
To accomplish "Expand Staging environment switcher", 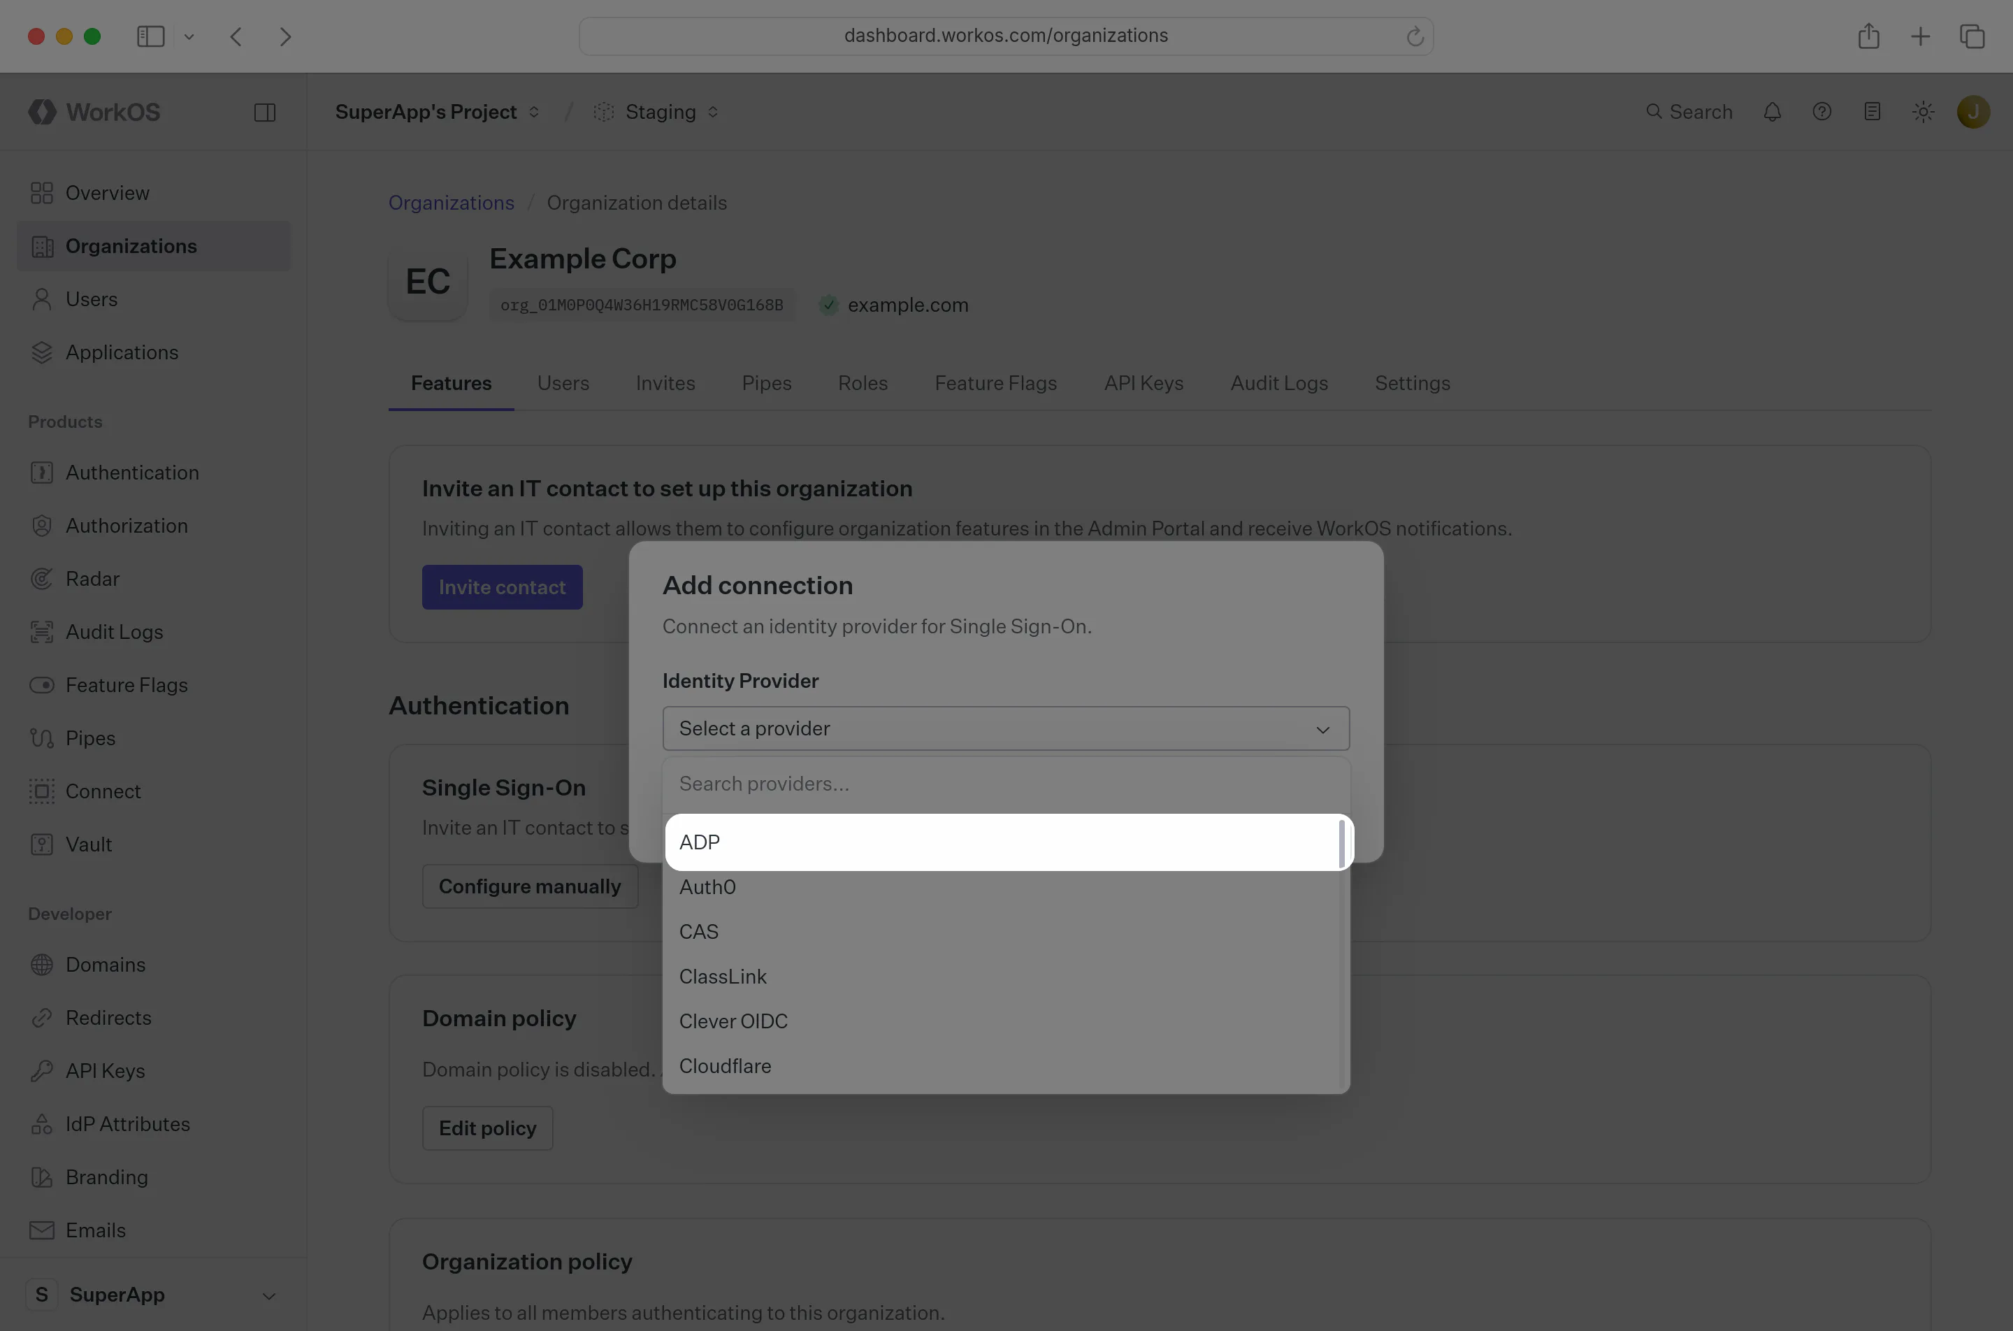I will pos(657,112).
